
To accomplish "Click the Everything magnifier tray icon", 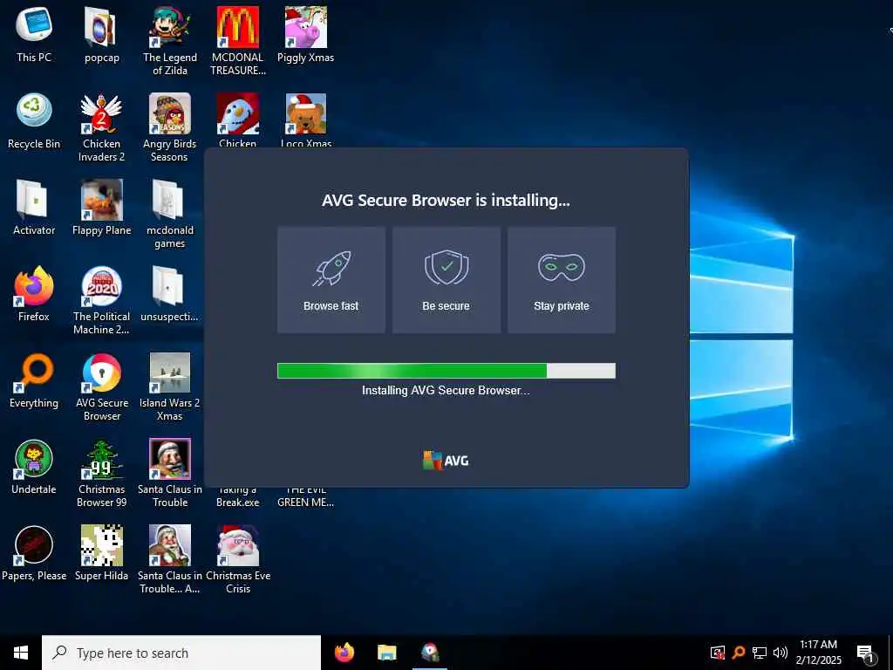I will coord(738,653).
